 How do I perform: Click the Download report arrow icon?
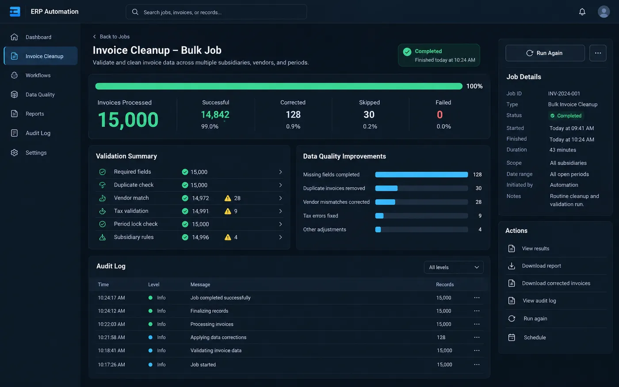click(512, 266)
